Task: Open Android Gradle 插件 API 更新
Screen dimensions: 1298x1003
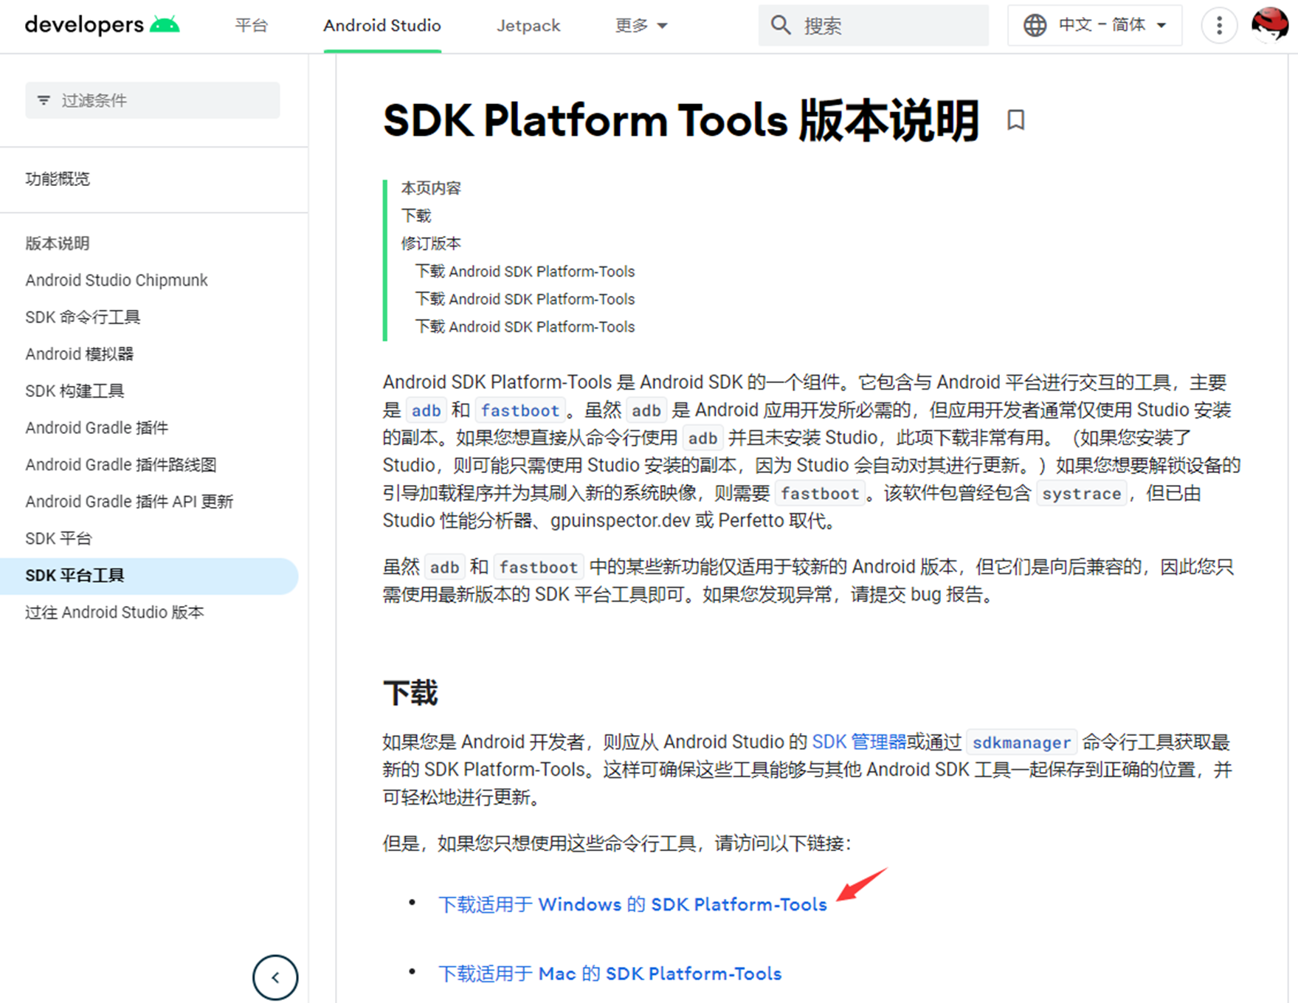Action: (x=129, y=502)
